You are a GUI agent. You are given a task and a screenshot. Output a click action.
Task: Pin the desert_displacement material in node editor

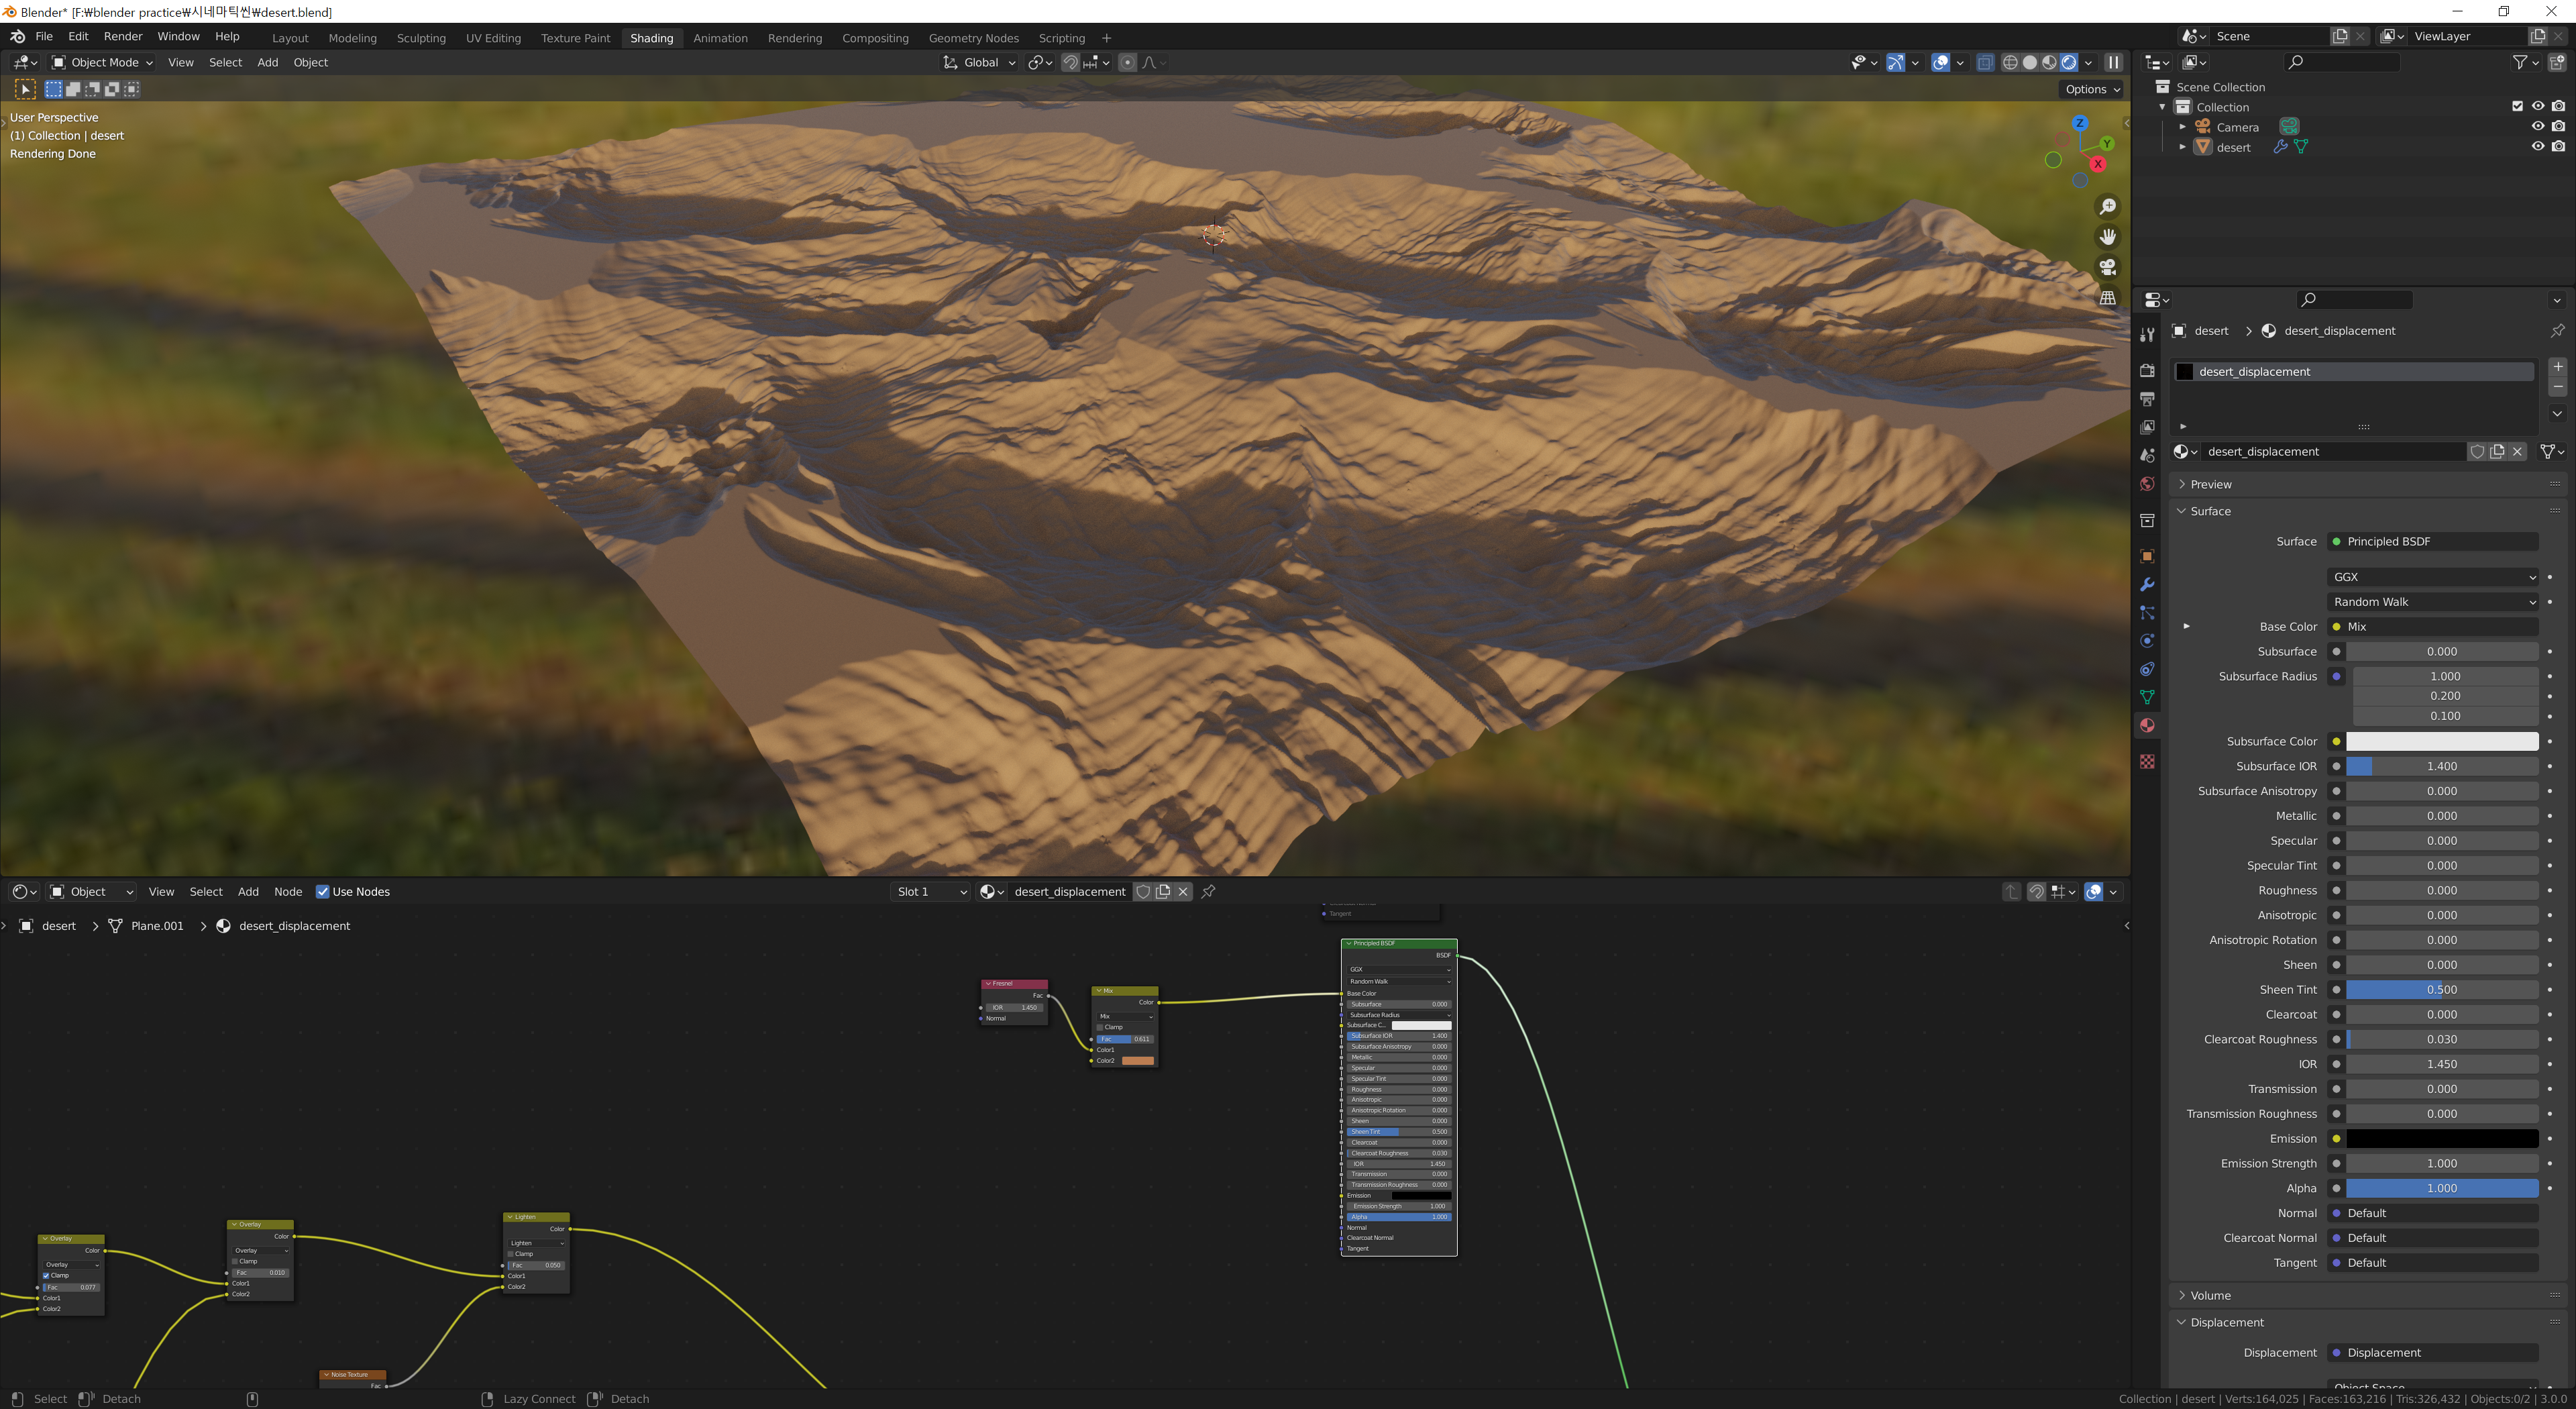click(x=1208, y=891)
